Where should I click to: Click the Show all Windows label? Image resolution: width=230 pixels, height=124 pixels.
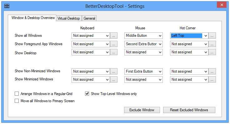(x=28, y=36)
